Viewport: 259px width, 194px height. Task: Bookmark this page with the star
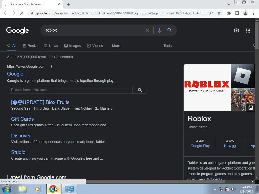(219, 13)
